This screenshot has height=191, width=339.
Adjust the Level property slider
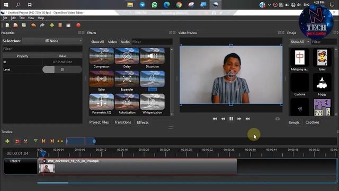(63, 70)
